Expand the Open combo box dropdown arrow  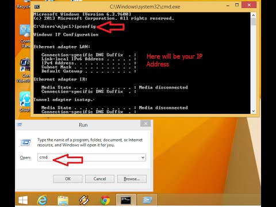coord(143,158)
